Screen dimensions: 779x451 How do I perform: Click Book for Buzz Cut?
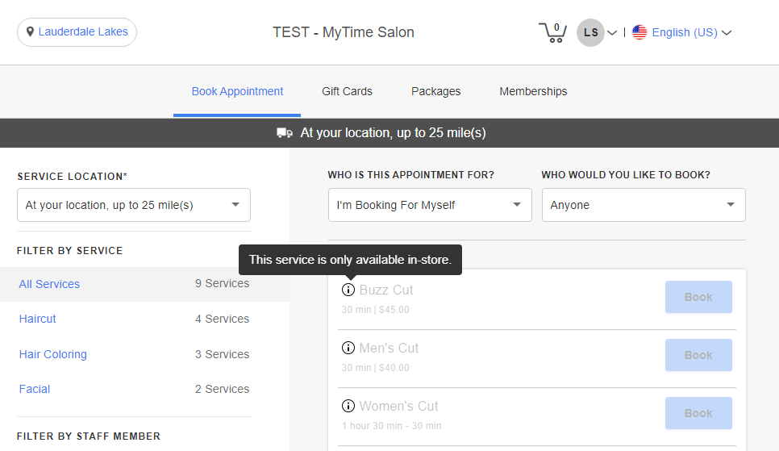tap(698, 297)
